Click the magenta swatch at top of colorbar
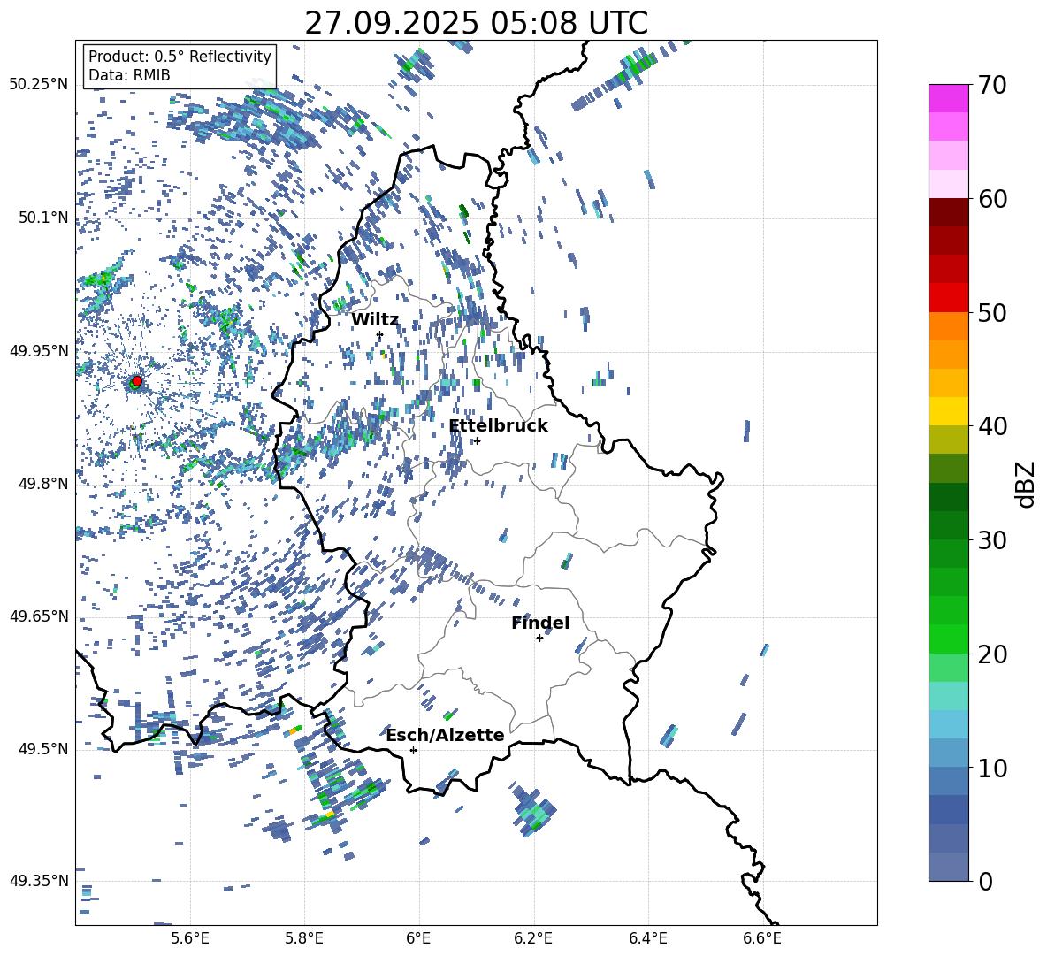Screen dimensions: 1047x956 coord(949,98)
